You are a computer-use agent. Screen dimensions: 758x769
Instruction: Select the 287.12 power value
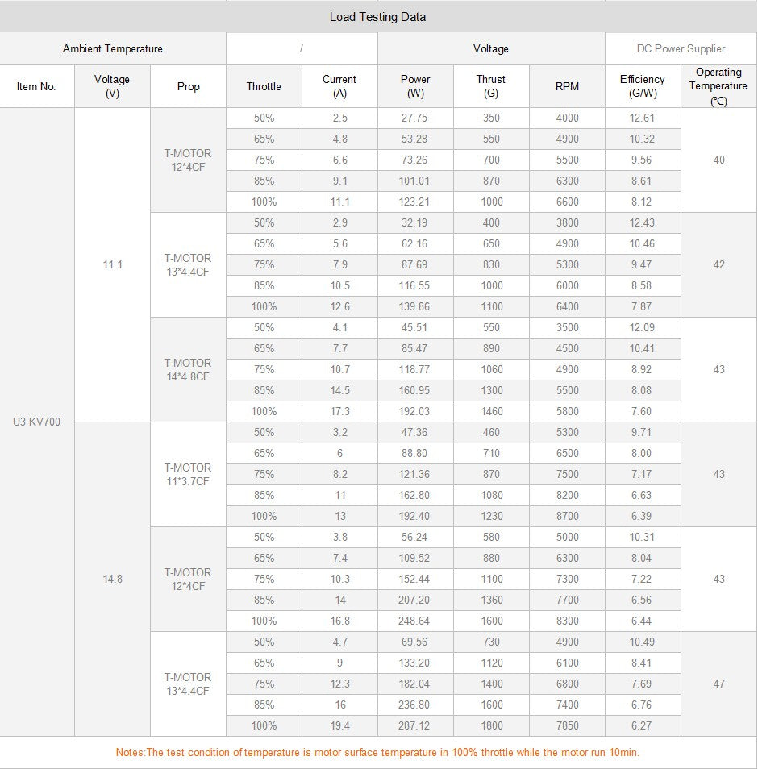pyautogui.click(x=415, y=725)
